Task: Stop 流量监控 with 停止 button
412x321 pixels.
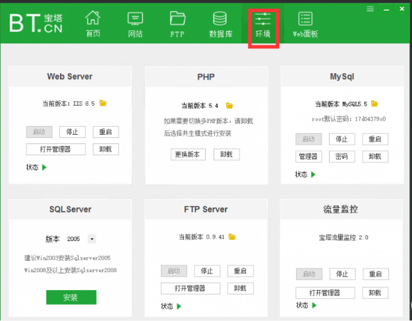Action: click(x=342, y=274)
